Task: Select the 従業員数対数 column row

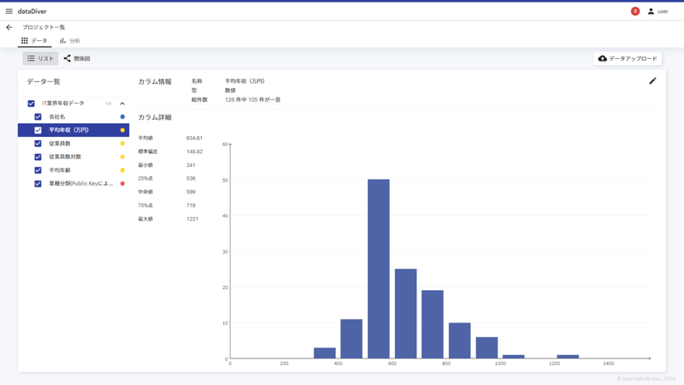Action: [x=74, y=157]
